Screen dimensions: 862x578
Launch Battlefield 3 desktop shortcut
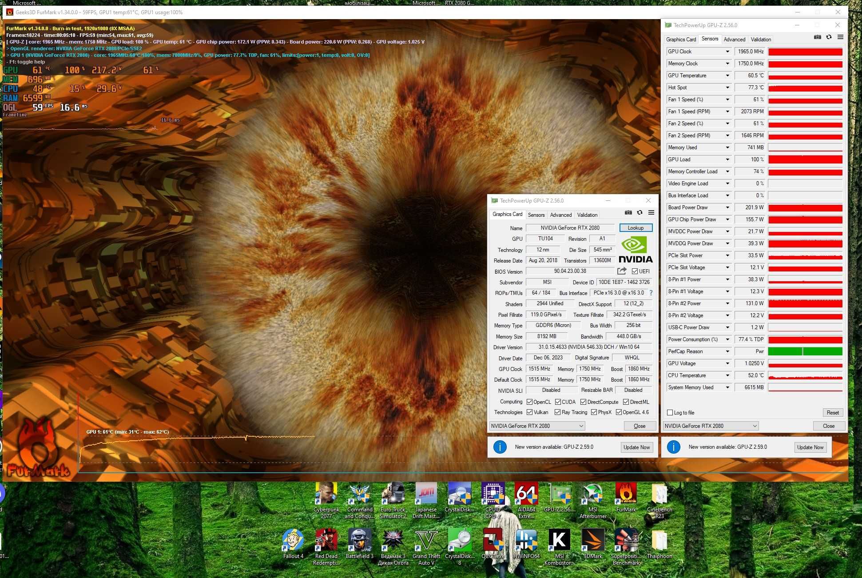pyautogui.click(x=360, y=544)
